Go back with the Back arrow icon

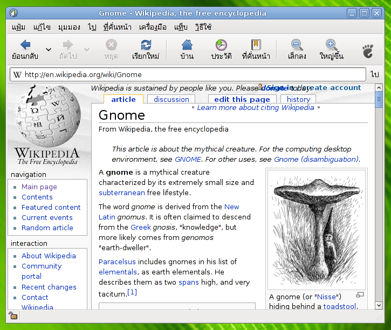[x=25, y=45]
